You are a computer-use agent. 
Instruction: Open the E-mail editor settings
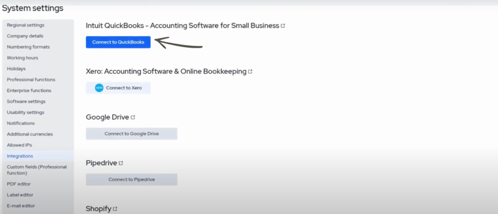pyautogui.click(x=21, y=206)
